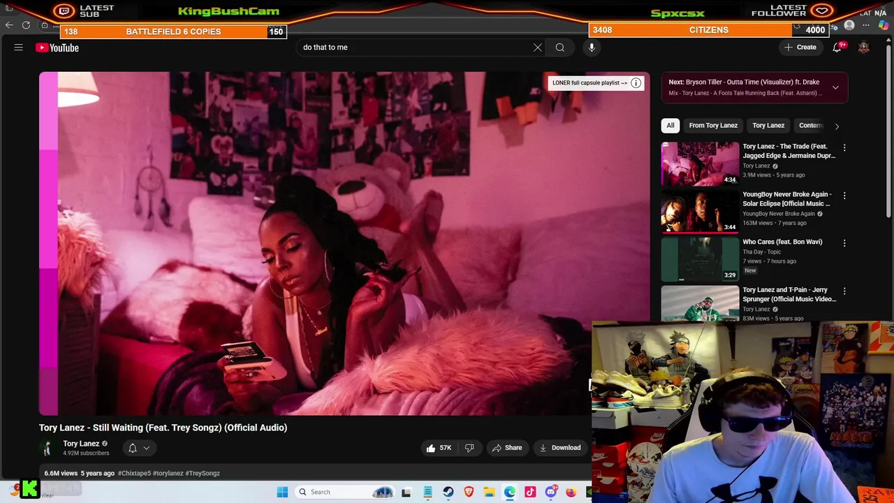This screenshot has width=894, height=503.
Task: Select the 'Contem...' filter chip
Action: 810,126
